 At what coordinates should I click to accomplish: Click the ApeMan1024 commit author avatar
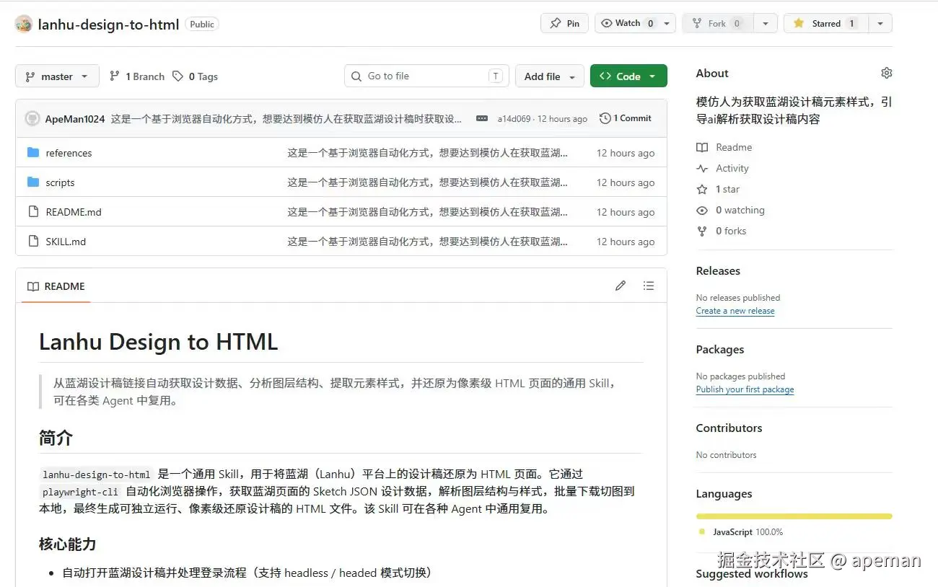[32, 118]
